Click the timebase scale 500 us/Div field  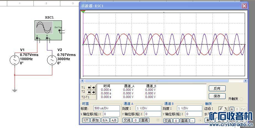point(106,108)
